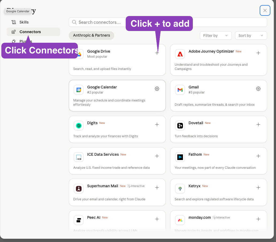
Task: Click 'Track and analyze your finances with Digits'
Action: click(x=105, y=136)
